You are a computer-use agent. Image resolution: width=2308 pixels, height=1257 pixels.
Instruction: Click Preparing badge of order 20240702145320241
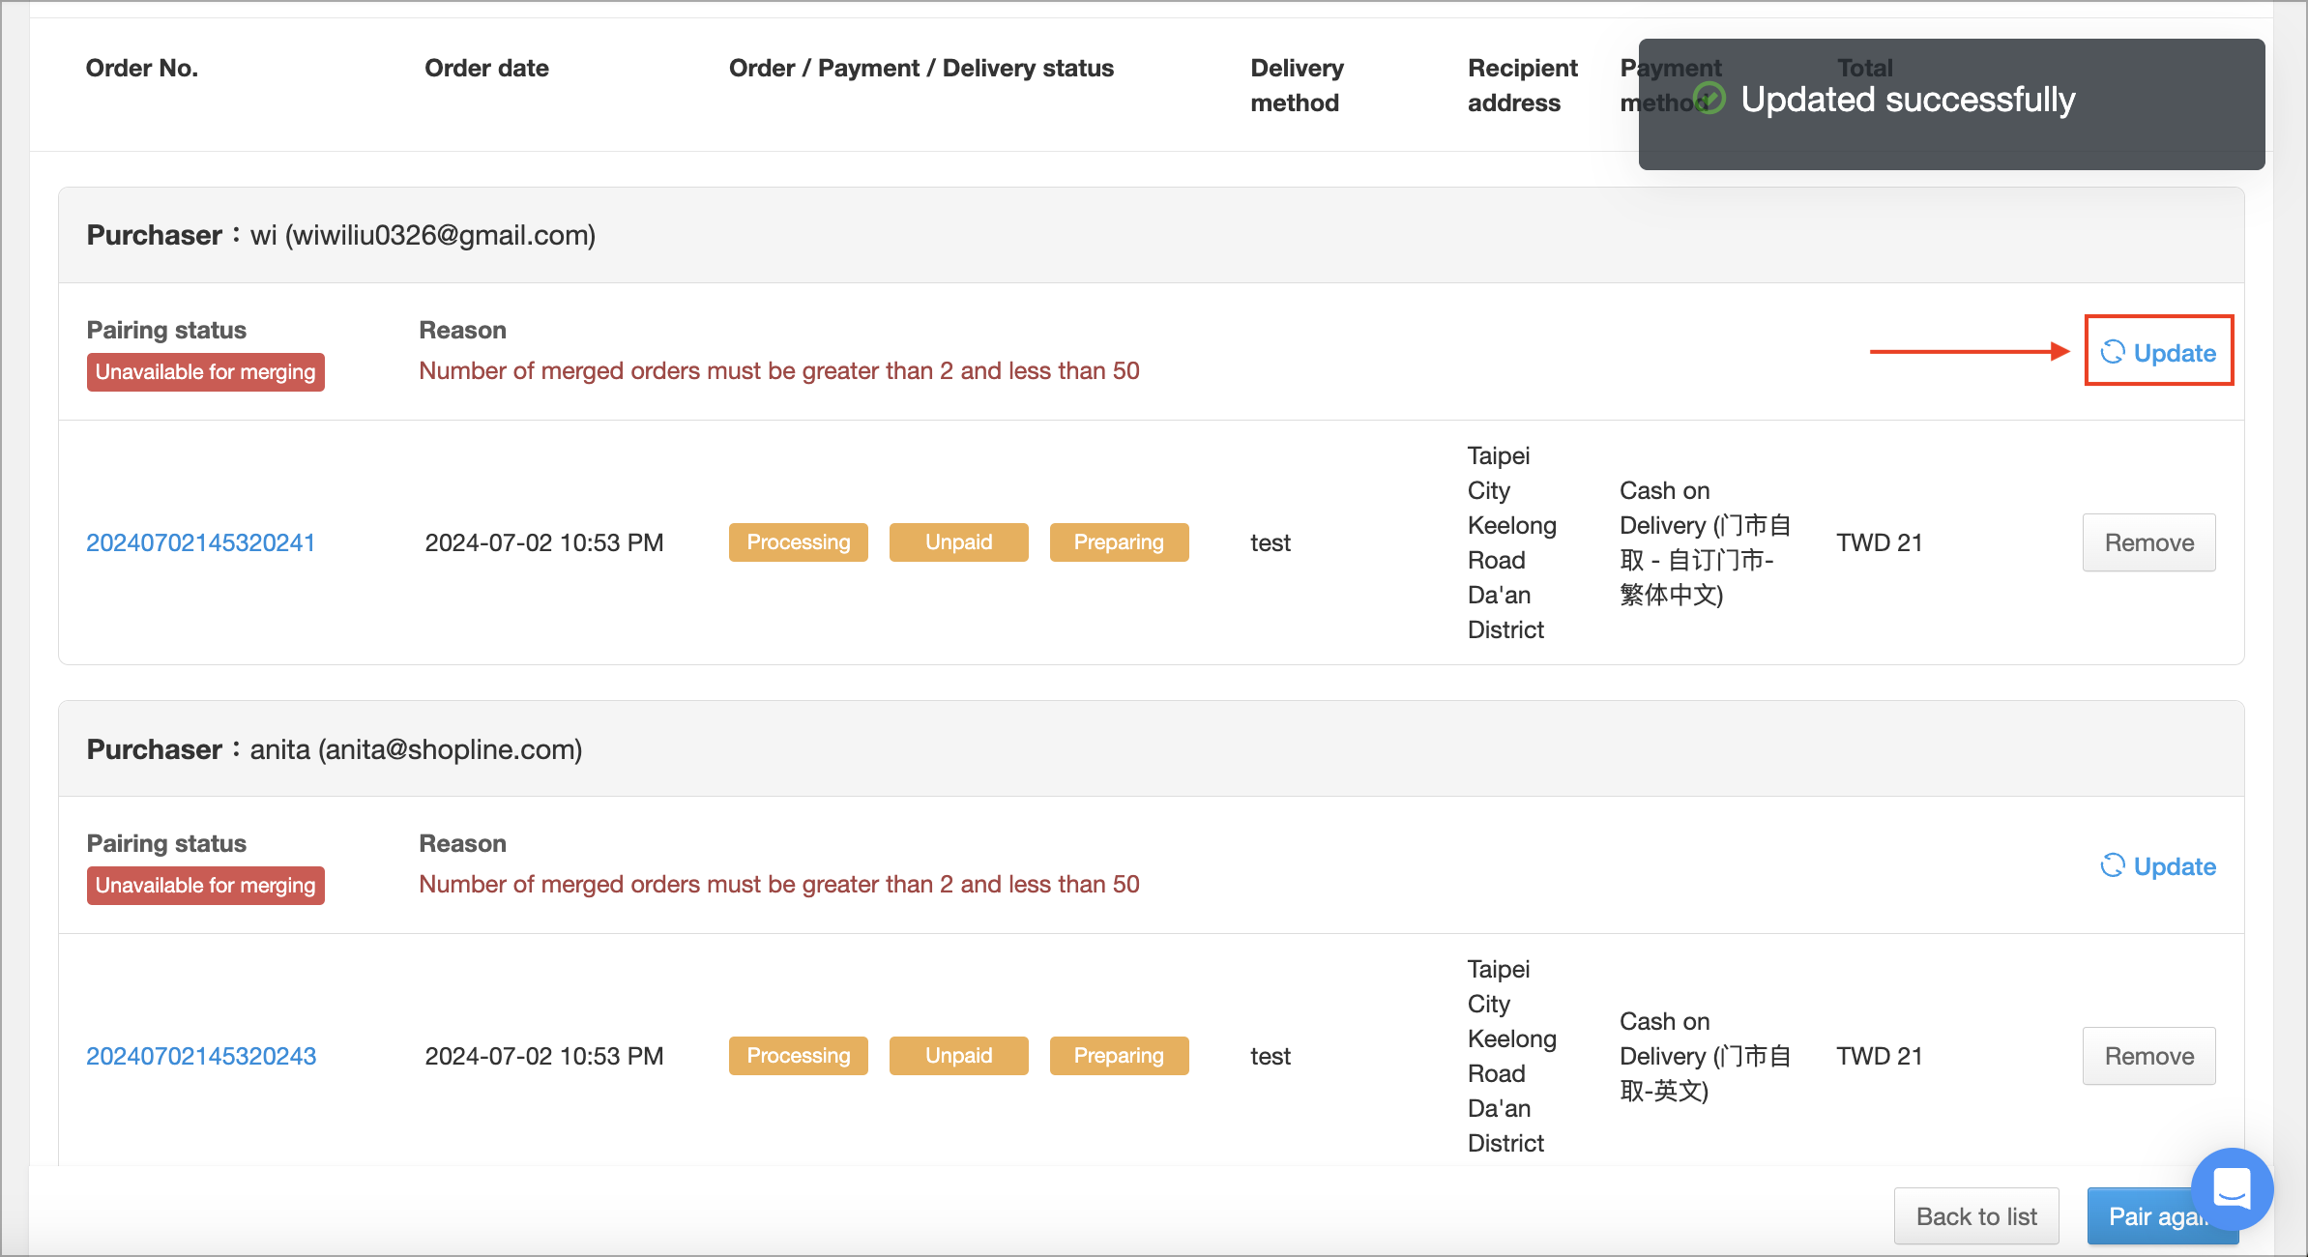(1119, 542)
